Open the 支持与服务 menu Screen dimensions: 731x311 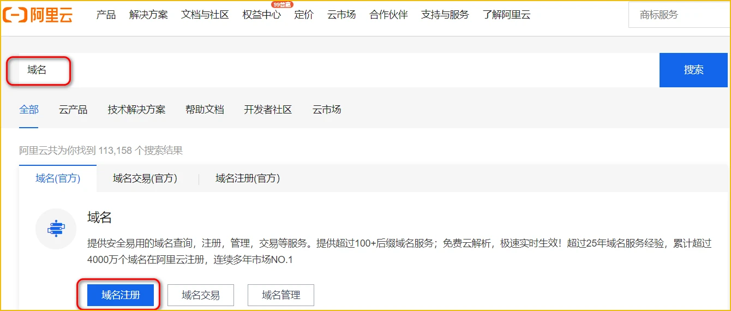pyautogui.click(x=445, y=15)
